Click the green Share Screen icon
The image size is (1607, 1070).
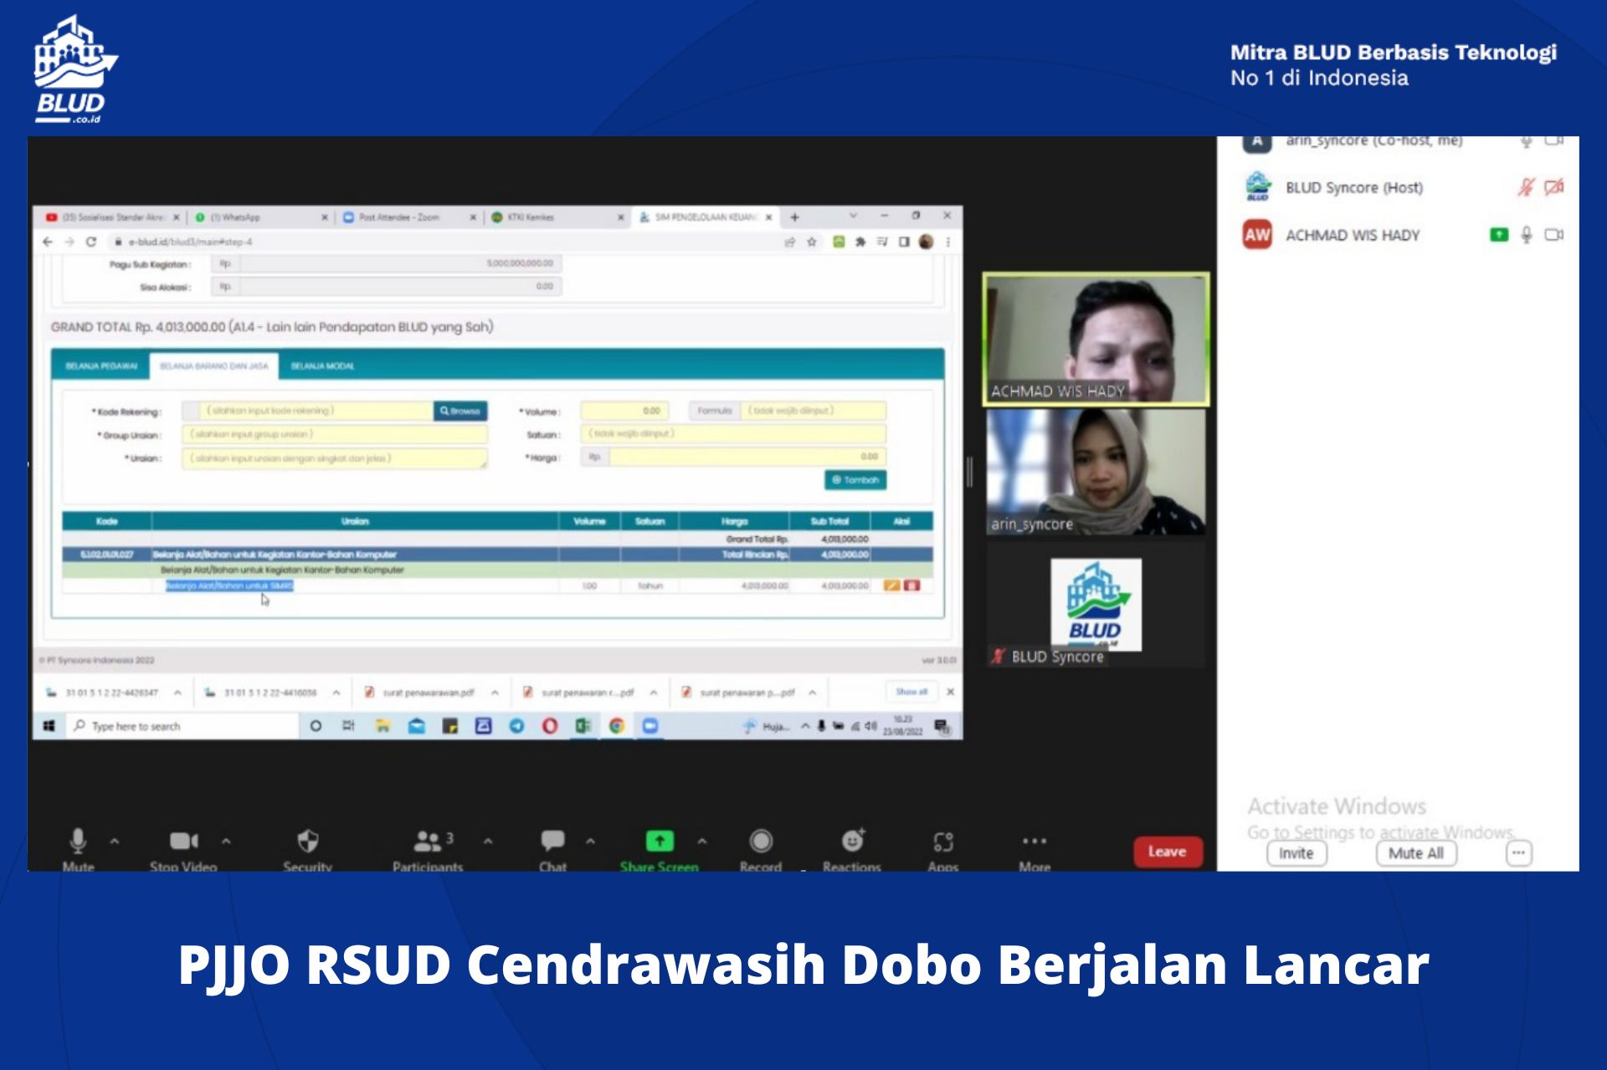click(x=660, y=841)
